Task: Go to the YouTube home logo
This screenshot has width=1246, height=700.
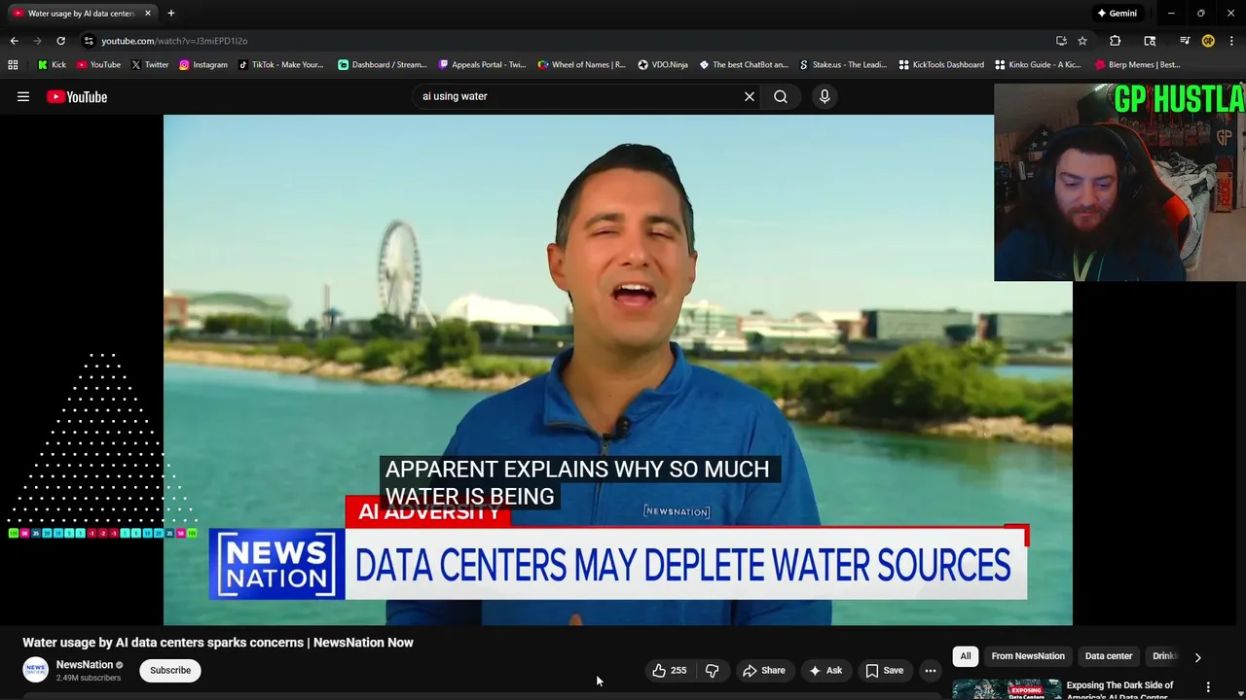Action: [x=77, y=96]
